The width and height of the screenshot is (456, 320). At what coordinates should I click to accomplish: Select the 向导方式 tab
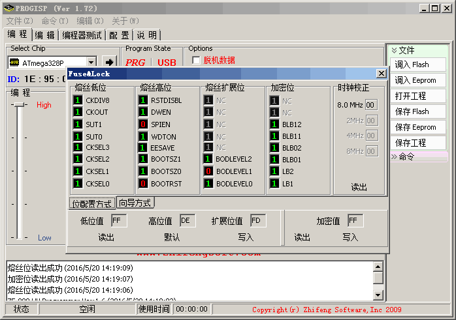pyautogui.click(x=135, y=203)
